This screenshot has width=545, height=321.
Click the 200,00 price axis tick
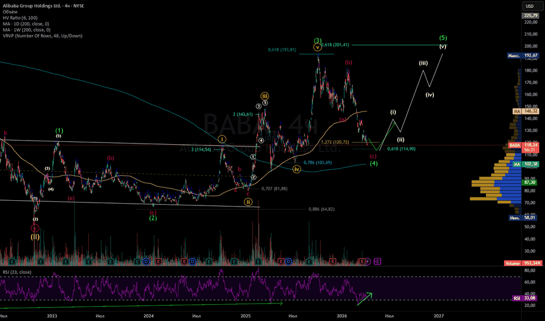point(531,46)
